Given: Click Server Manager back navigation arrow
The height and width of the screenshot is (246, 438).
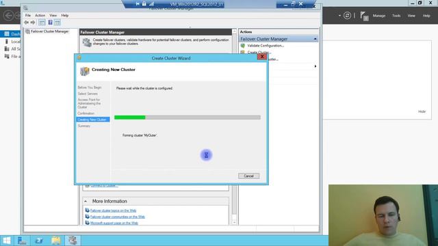Looking at the screenshot, I should tap(8, 15).
